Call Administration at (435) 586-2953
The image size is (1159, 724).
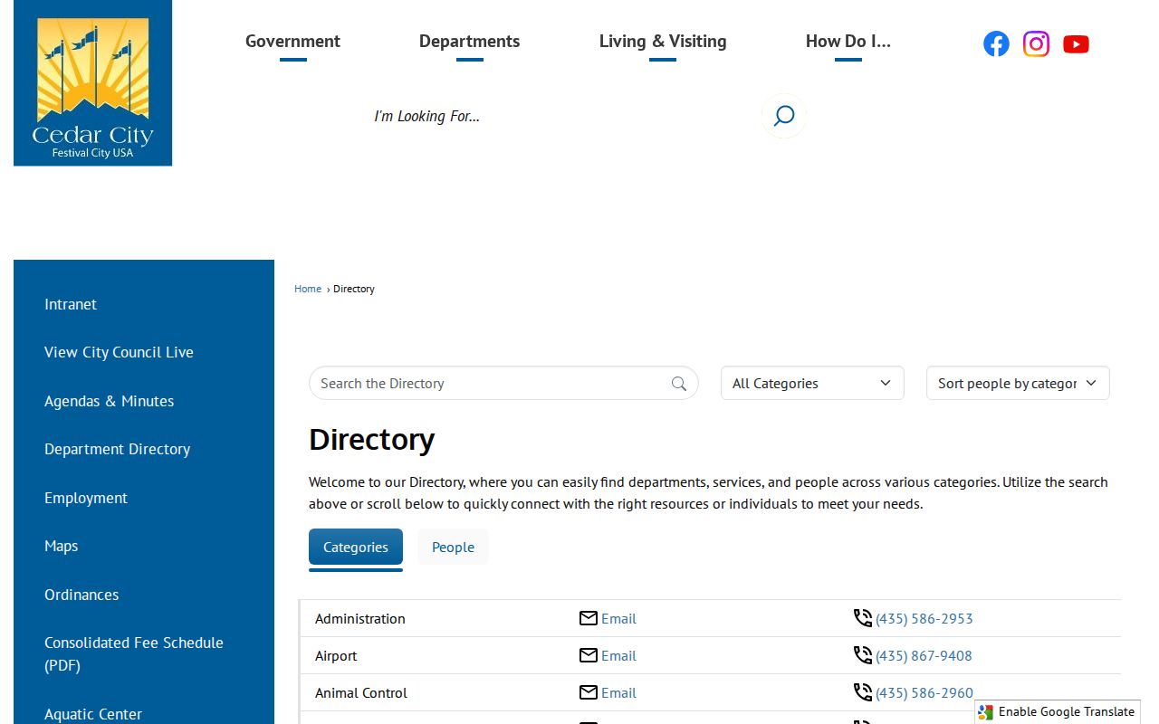click(924, 618)
